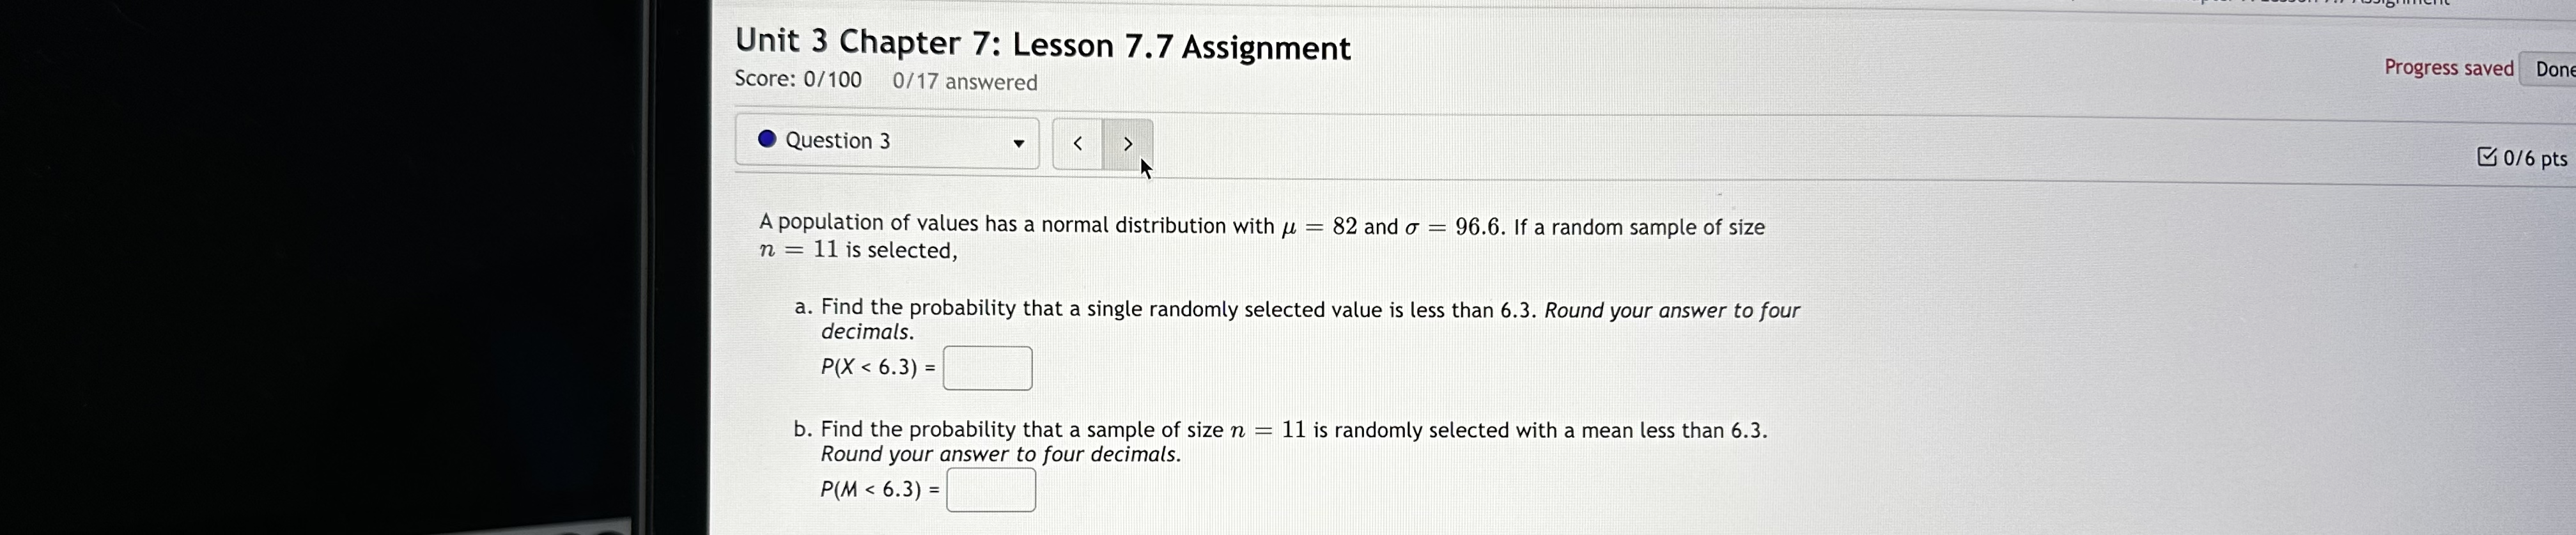Select the Question 3 header entry
This screenshot has width=2576, height=535.
(837, 140)
